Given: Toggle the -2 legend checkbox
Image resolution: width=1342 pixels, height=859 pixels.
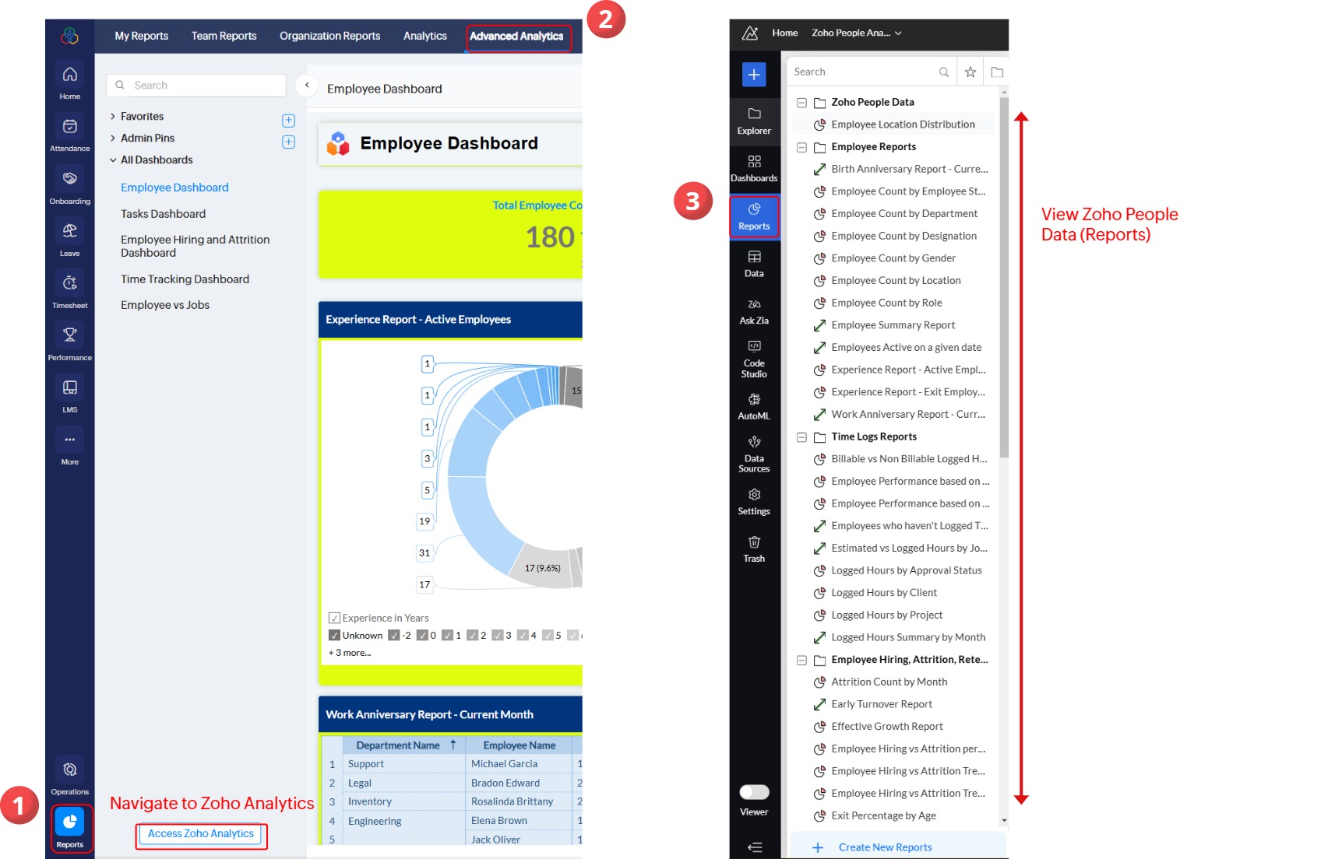Looking at the screenshot, I should (394, 636).
